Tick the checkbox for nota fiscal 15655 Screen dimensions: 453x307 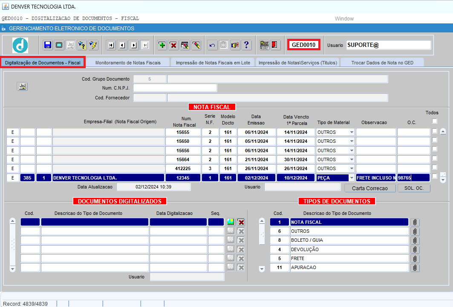point(435,131)
